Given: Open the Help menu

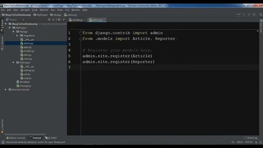Looking at the screenshot, I should click(85, 10).
